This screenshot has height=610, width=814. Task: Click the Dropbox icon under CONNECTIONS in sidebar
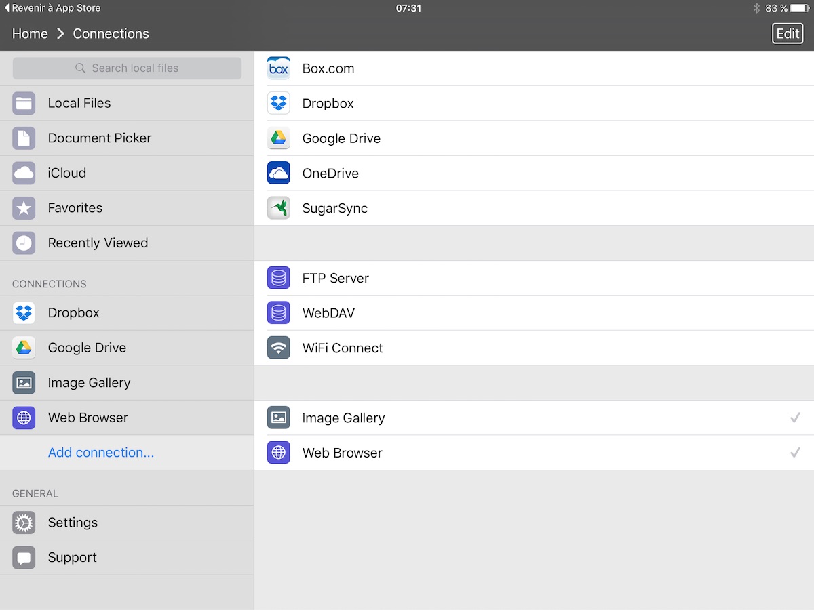[24, 313]
